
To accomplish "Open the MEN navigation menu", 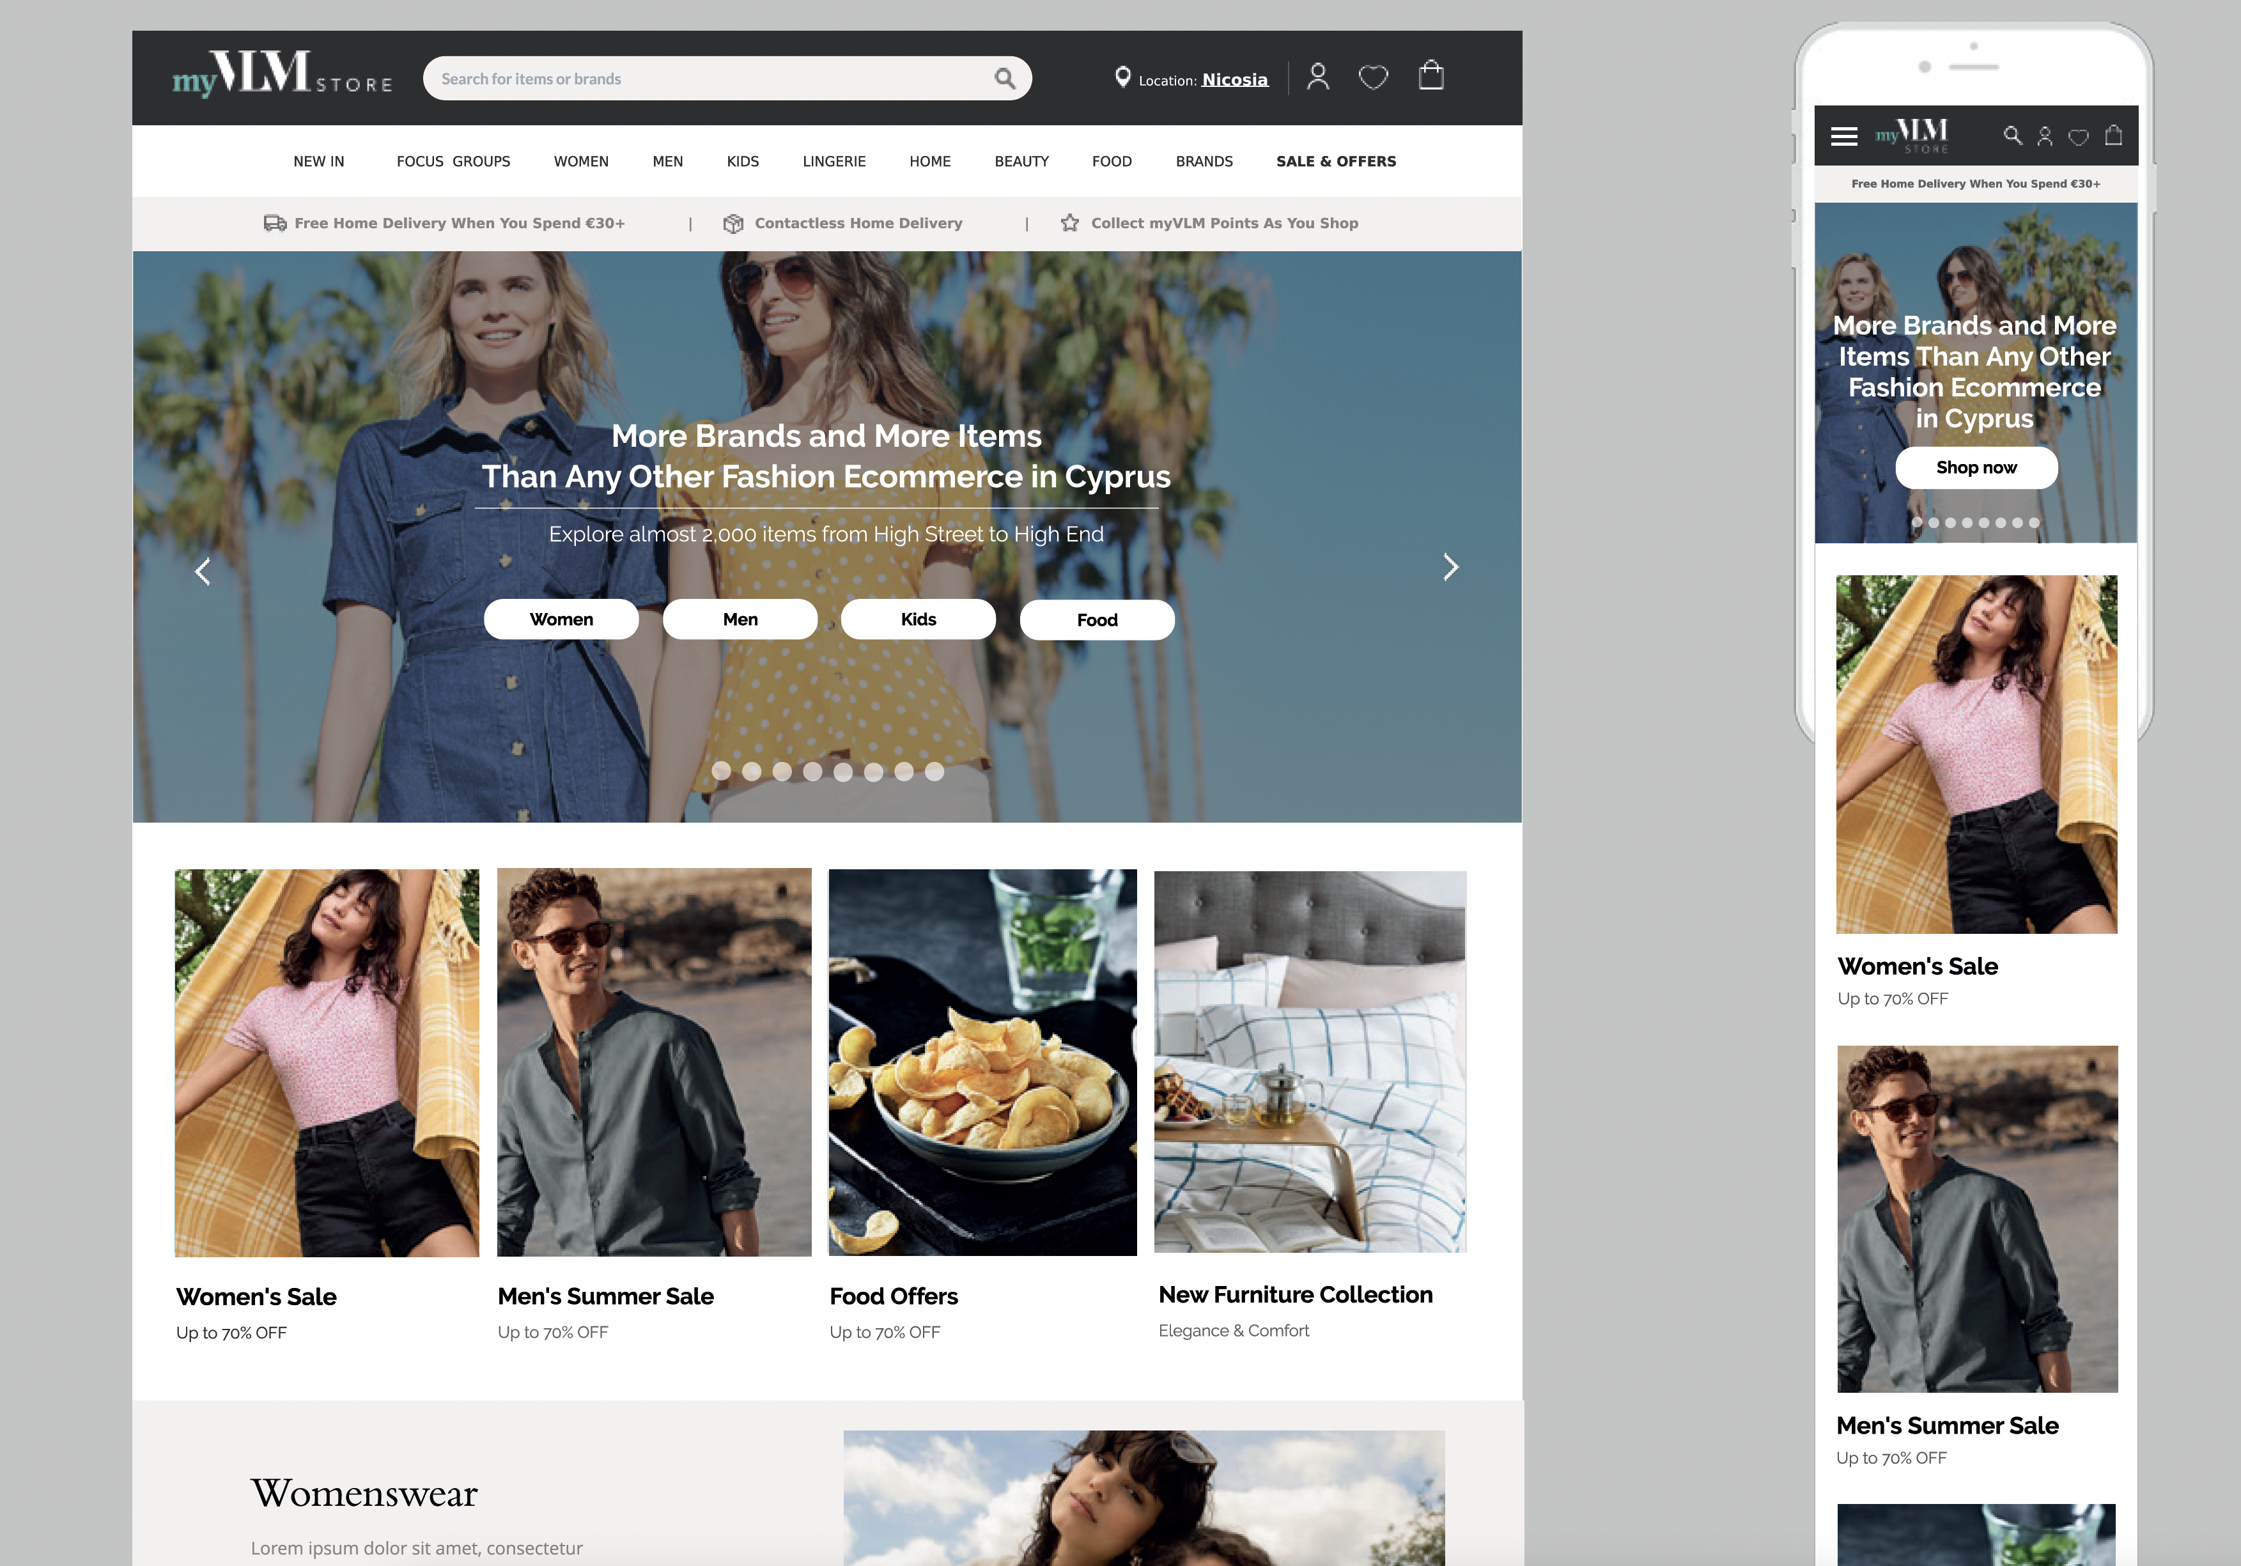I will click(667, 161).
